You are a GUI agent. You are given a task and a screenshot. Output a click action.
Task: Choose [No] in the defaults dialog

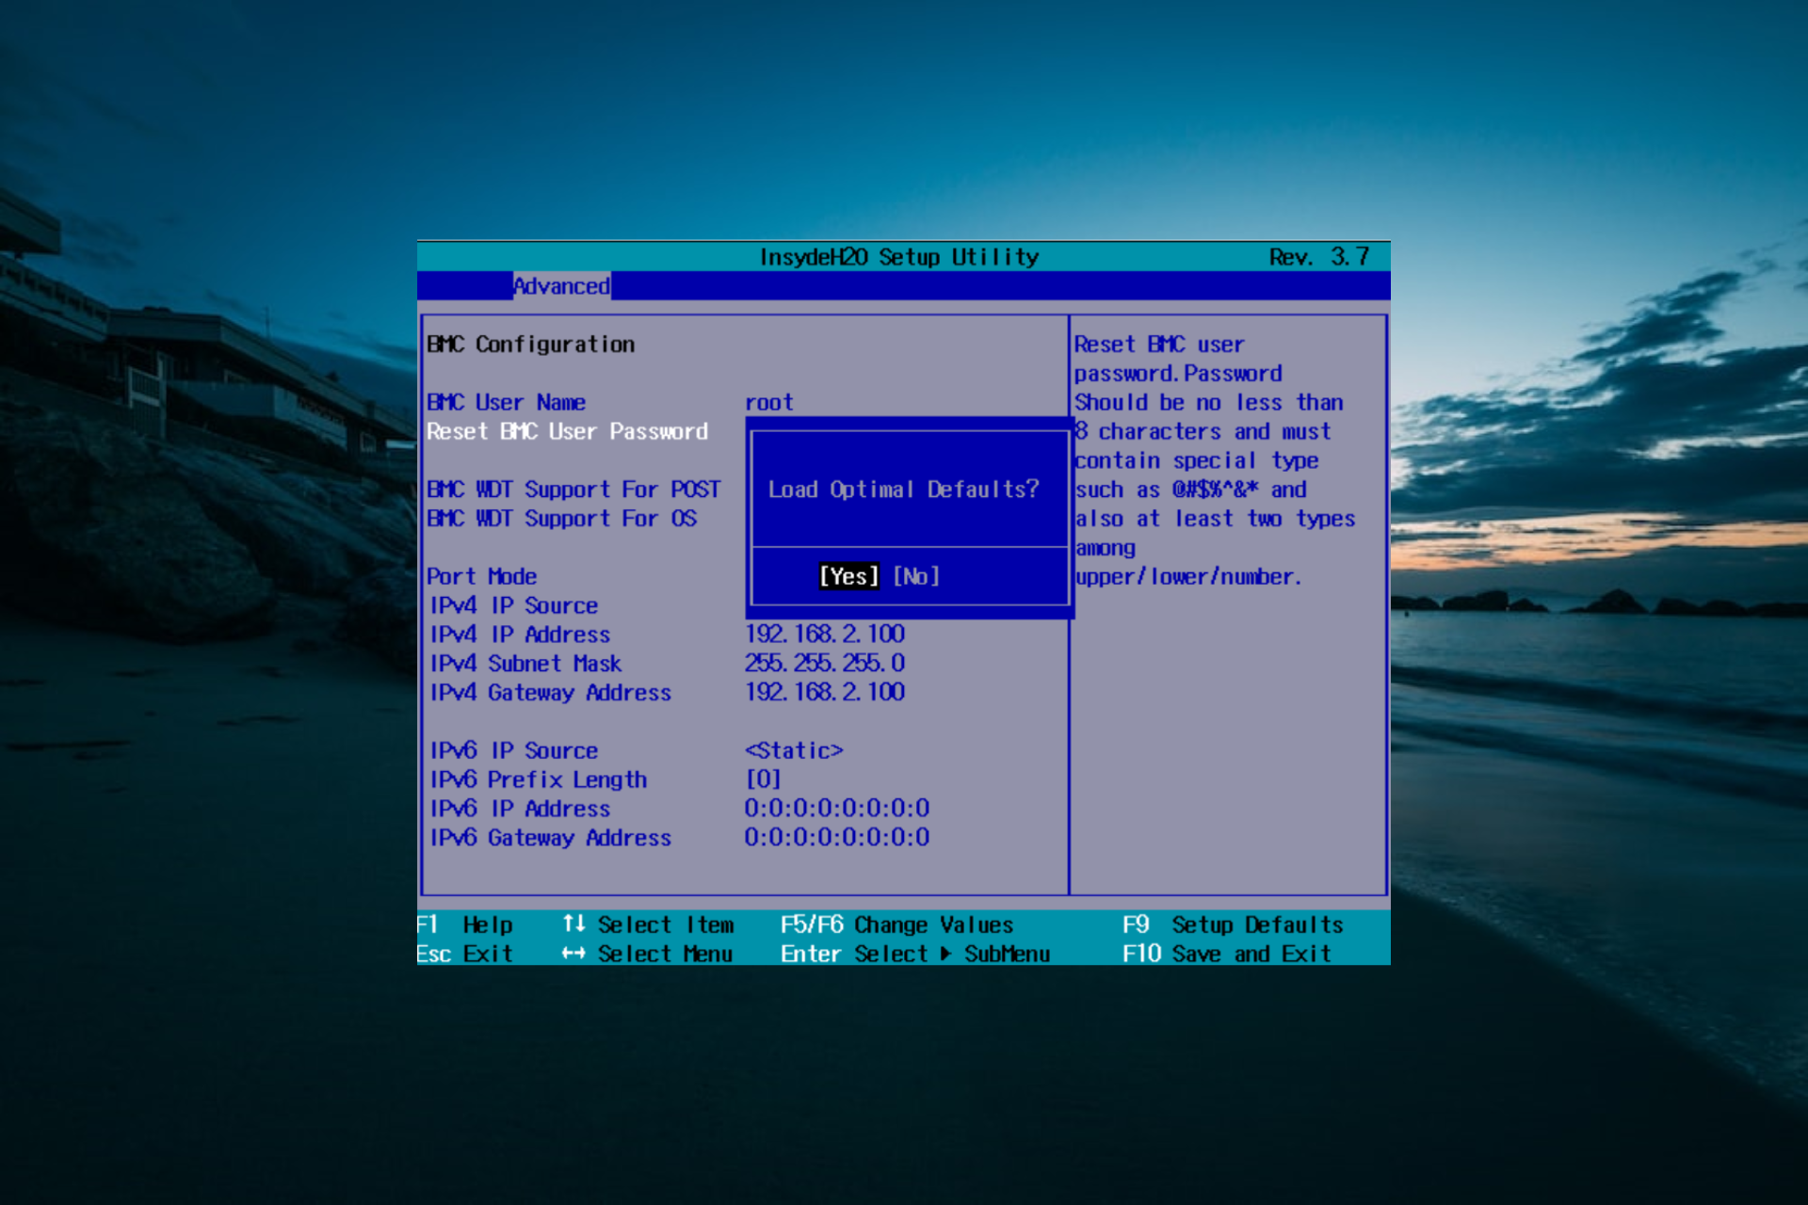coord(916,576)
